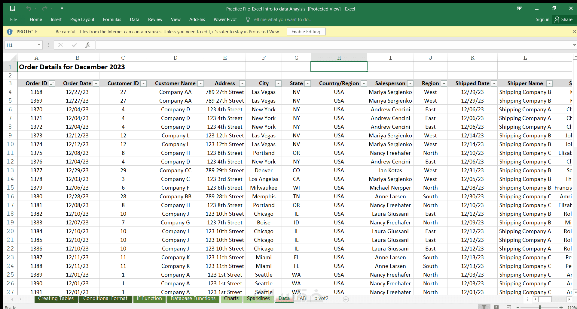Switch to the Conditional Format sheet
577x309 pixels.
tap(105, 298)
